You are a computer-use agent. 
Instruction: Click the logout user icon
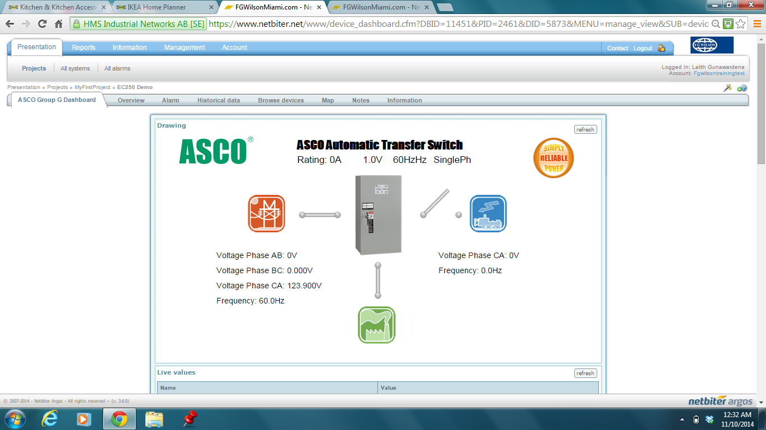pos(661,48)
